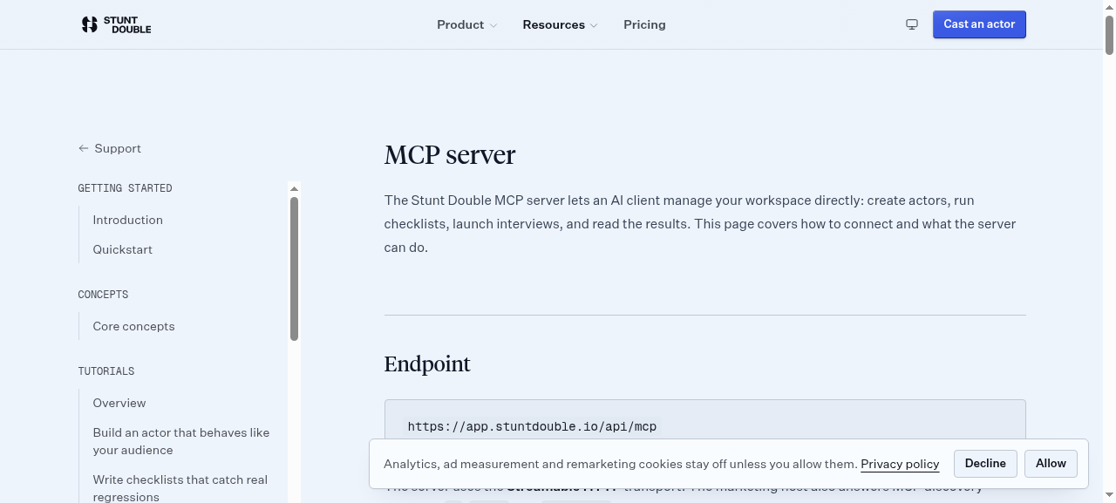Open the Privacy policy link
Image resolution: width=1116 pixels, height=503 pixels.
900,464
